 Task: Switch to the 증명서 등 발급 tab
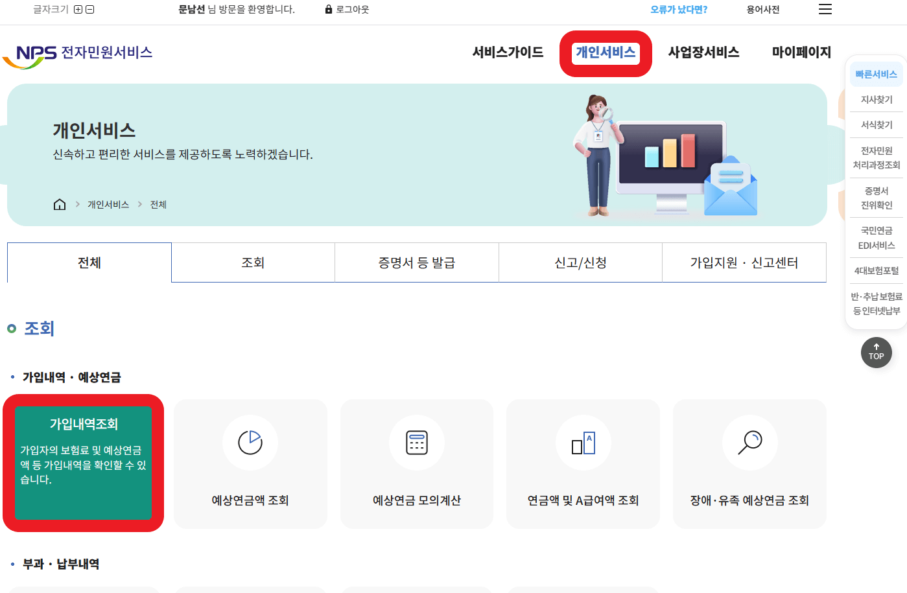pos(416,262)
